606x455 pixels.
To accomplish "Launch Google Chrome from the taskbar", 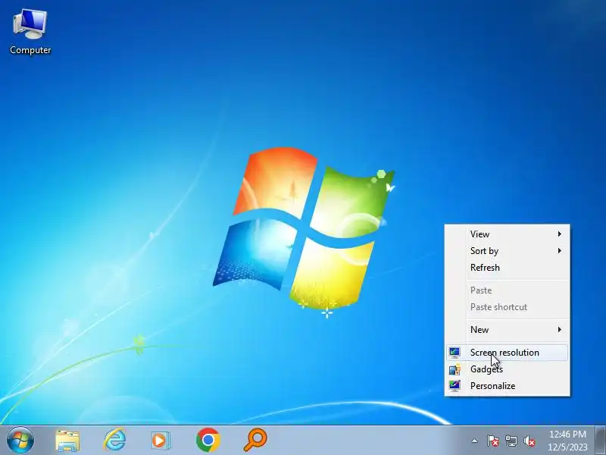I will pos(208,440).
